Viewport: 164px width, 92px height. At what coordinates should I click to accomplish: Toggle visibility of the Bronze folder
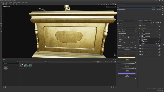[139, 46]
